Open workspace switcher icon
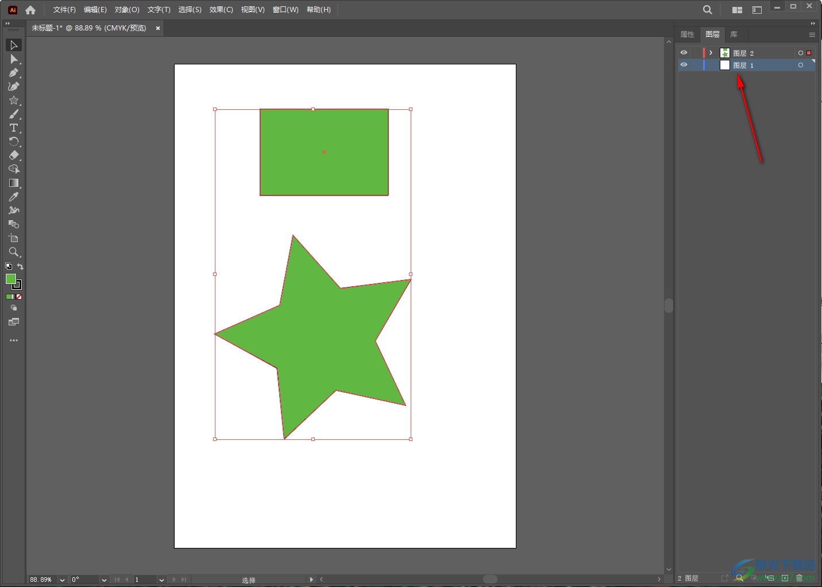The height and width of the screenshot is (587, 822). (757, 10)
